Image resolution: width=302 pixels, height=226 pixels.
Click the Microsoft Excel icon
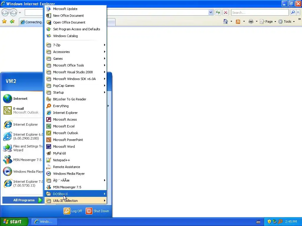(x=49, y=126)
